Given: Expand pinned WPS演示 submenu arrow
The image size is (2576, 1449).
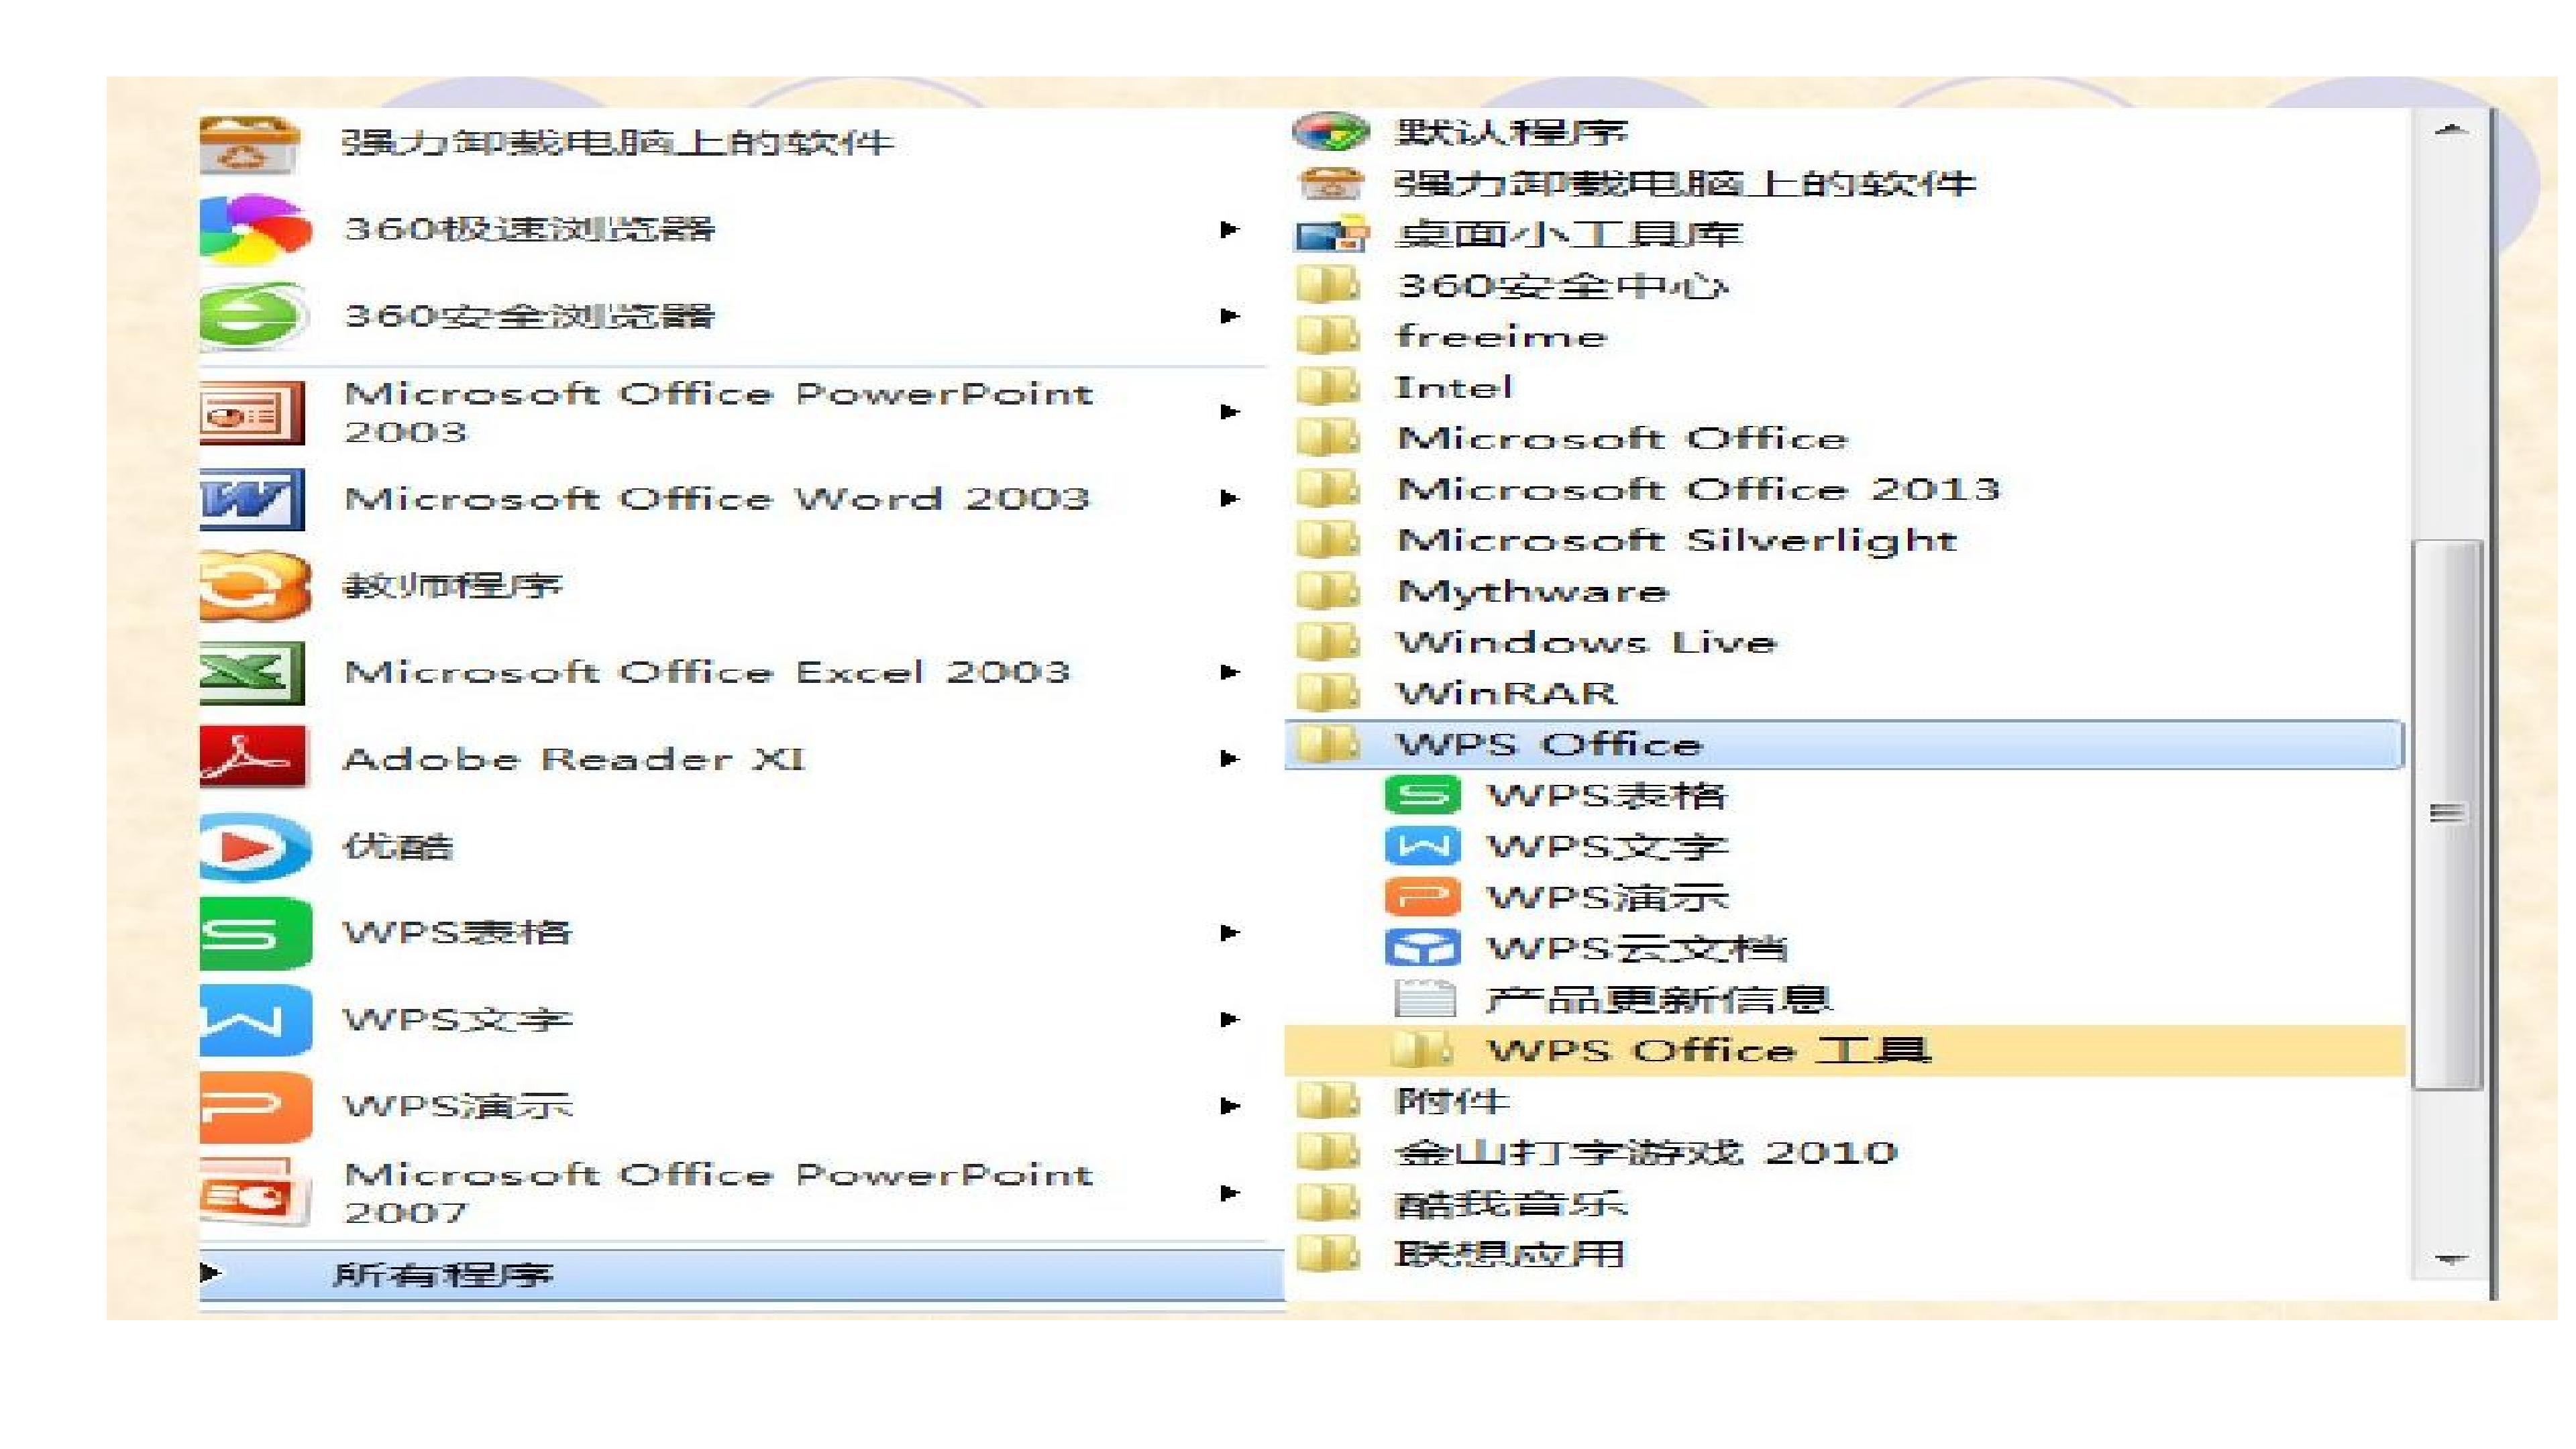Looking at the screenshot, I should 1230,1106.
